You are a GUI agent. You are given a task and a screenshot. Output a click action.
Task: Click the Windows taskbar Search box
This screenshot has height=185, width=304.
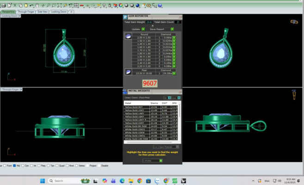pyautogui.click(x=64, y=181)
